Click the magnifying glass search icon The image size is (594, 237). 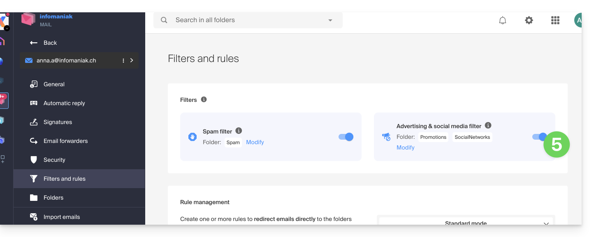coord(164,20)
